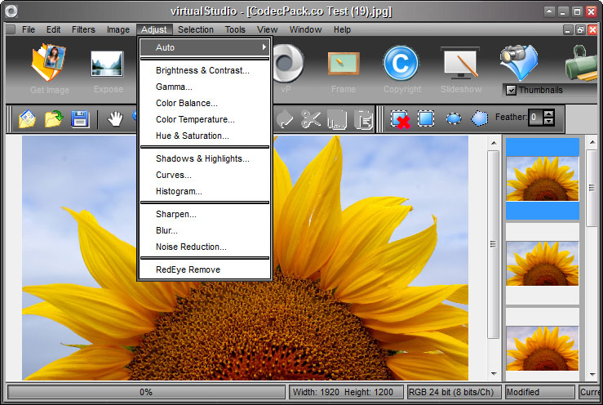
Task: Select the elliptical selection tool
Action: coord(454,118)
